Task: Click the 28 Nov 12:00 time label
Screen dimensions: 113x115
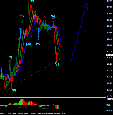Action: (60, 114)
